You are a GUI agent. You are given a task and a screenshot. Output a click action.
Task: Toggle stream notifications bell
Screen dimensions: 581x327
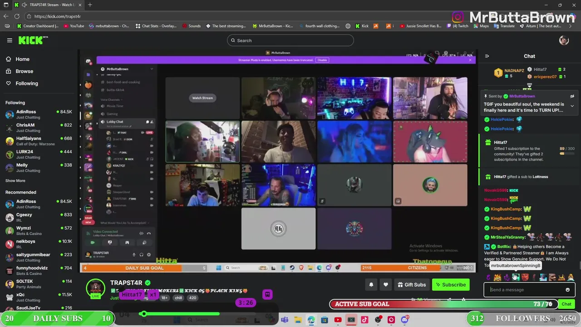(x=371, y=285)
